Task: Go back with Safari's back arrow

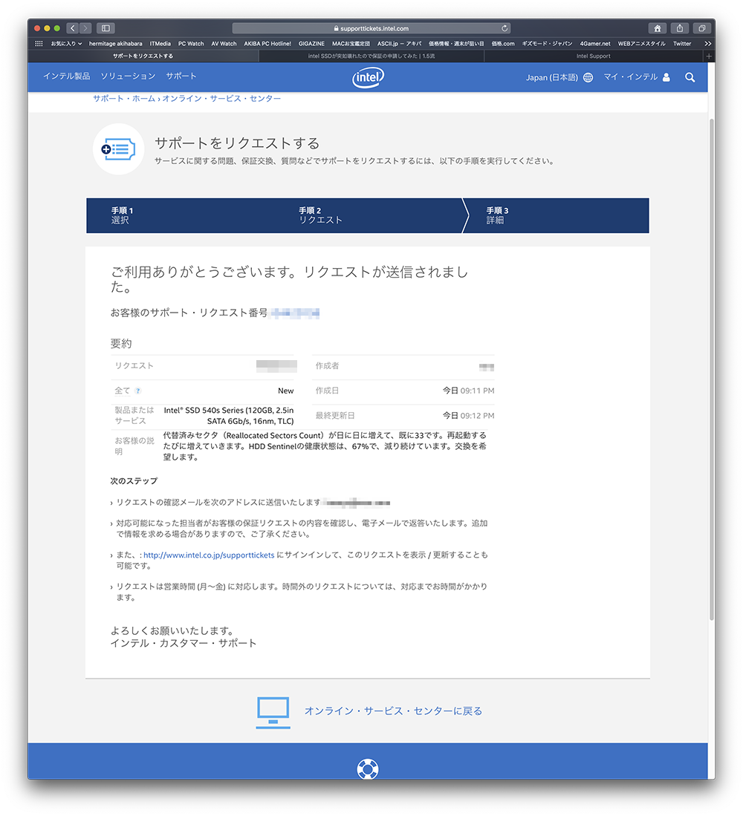Action: 72,28
